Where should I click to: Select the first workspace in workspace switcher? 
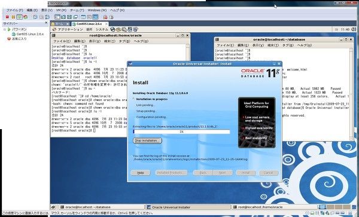tap(323, 207)
